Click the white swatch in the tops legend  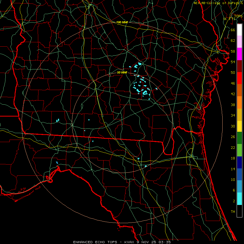(239, 30)
